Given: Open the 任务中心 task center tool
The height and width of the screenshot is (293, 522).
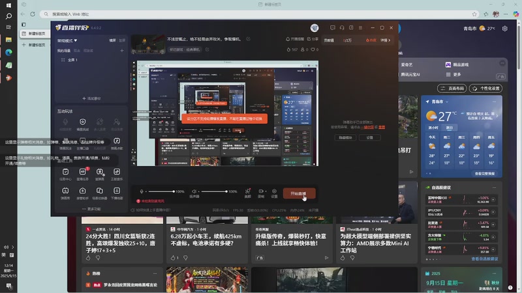Looking at the screenshot, I should [65, 174].
